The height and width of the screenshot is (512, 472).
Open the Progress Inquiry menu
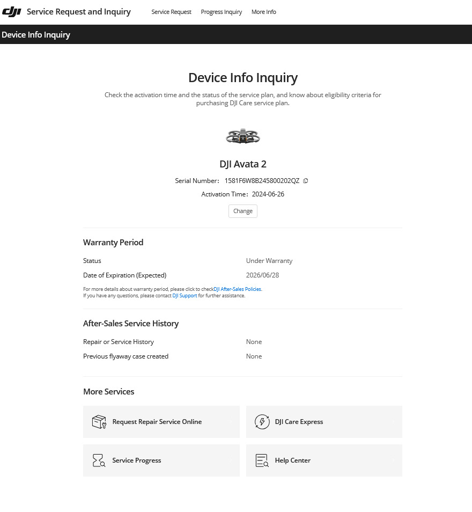click(222, 12)
